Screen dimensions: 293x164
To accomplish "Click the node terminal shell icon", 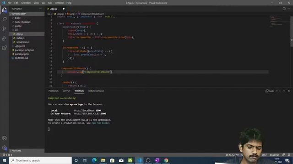I will [x=267, y=91].
